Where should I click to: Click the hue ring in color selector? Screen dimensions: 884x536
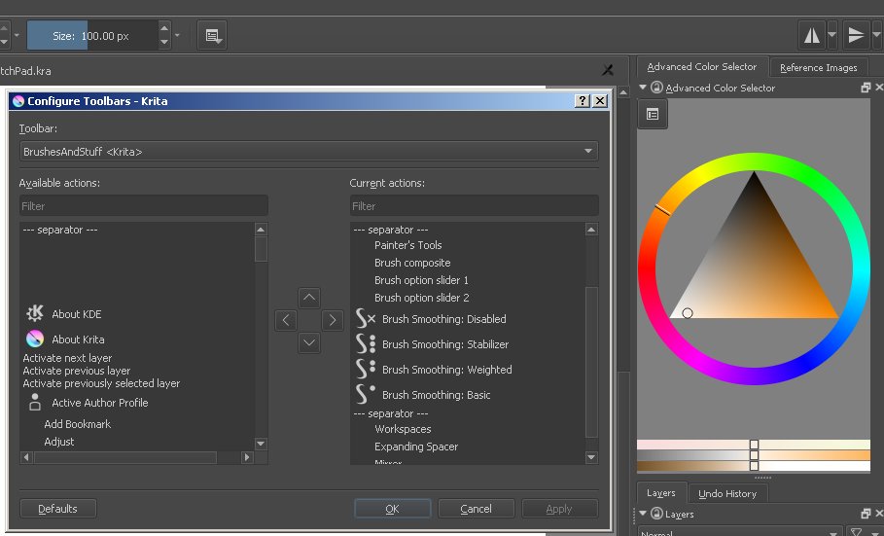(754, 161)
